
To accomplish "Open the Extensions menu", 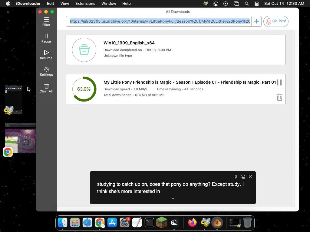I will [x=85, y=4].
